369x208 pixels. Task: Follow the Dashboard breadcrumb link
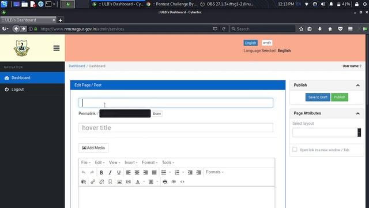coord(77,66)
